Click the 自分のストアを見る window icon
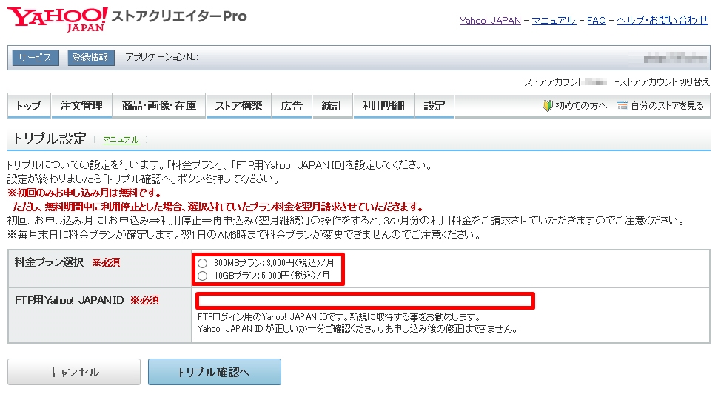 pyautogui.click(x=622, y=106)
